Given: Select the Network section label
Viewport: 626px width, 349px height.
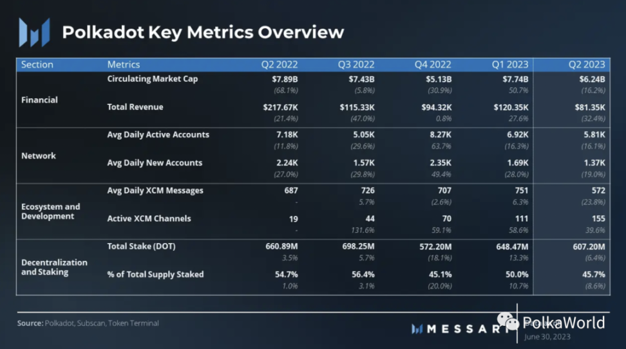Looking at the screenshot, I should tap(39, 156).
